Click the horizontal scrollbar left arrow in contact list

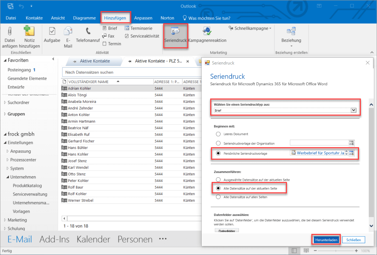64,218
